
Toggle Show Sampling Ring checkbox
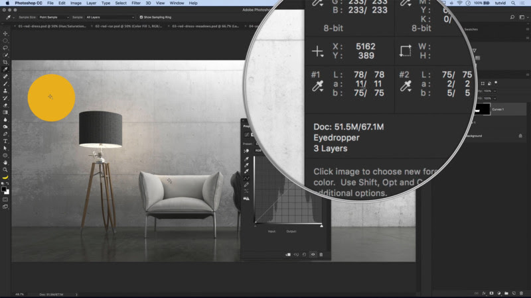(x=141, y=17)
